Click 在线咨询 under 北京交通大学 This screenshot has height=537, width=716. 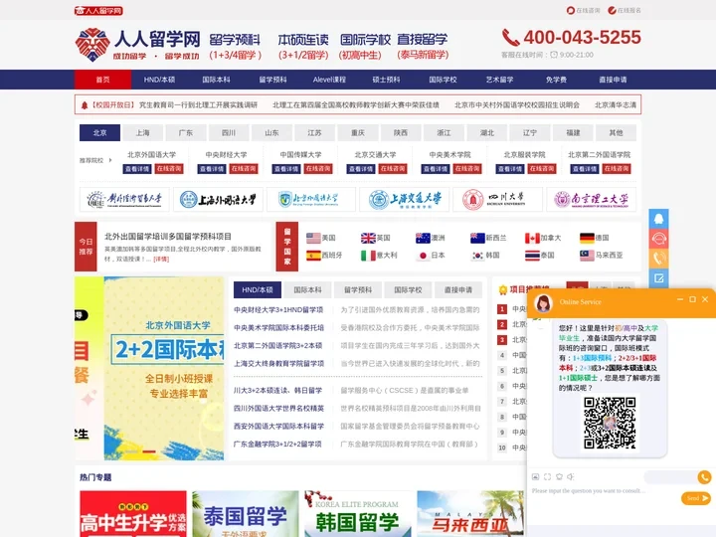[393, 169]
